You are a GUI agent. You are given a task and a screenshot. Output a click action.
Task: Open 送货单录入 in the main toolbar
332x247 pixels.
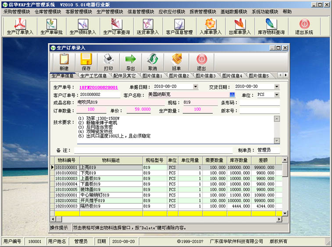(x=147, y=26)
